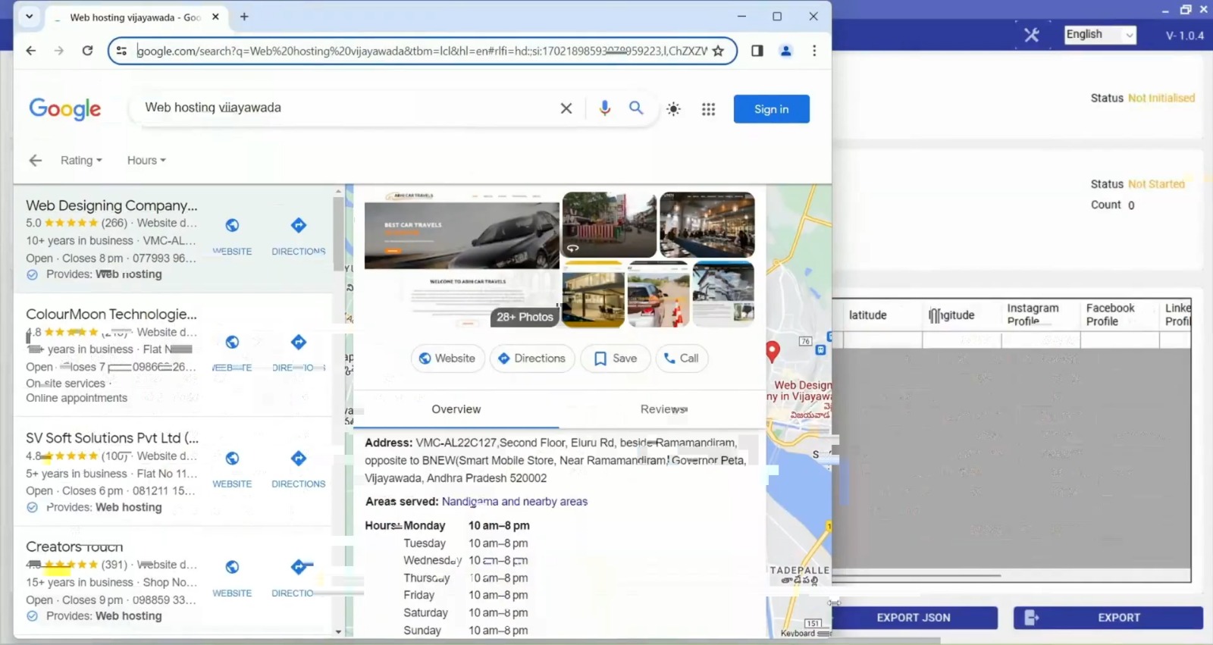The height and width of the screenshot is (645, 1213).
Task: Open the English language dropdown
Action: click(x=1099, y=35)
